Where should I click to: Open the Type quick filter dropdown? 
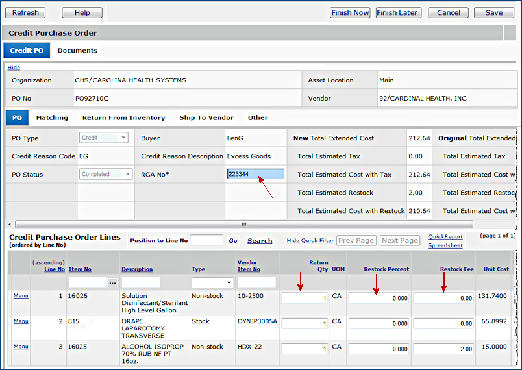pos(212,283)
